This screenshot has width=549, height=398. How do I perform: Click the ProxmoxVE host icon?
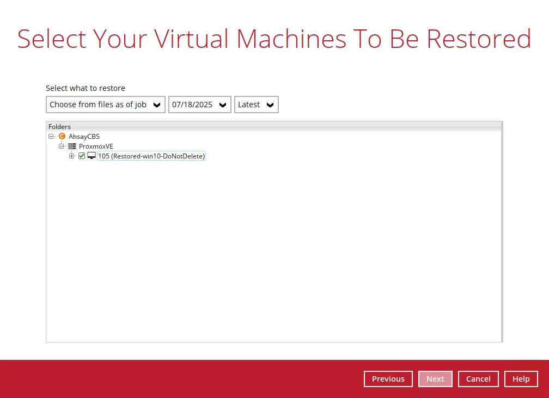coord(72,146)
